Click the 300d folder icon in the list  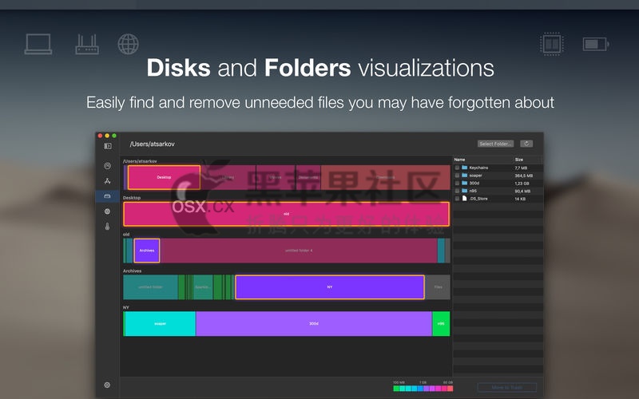[465, 183]
